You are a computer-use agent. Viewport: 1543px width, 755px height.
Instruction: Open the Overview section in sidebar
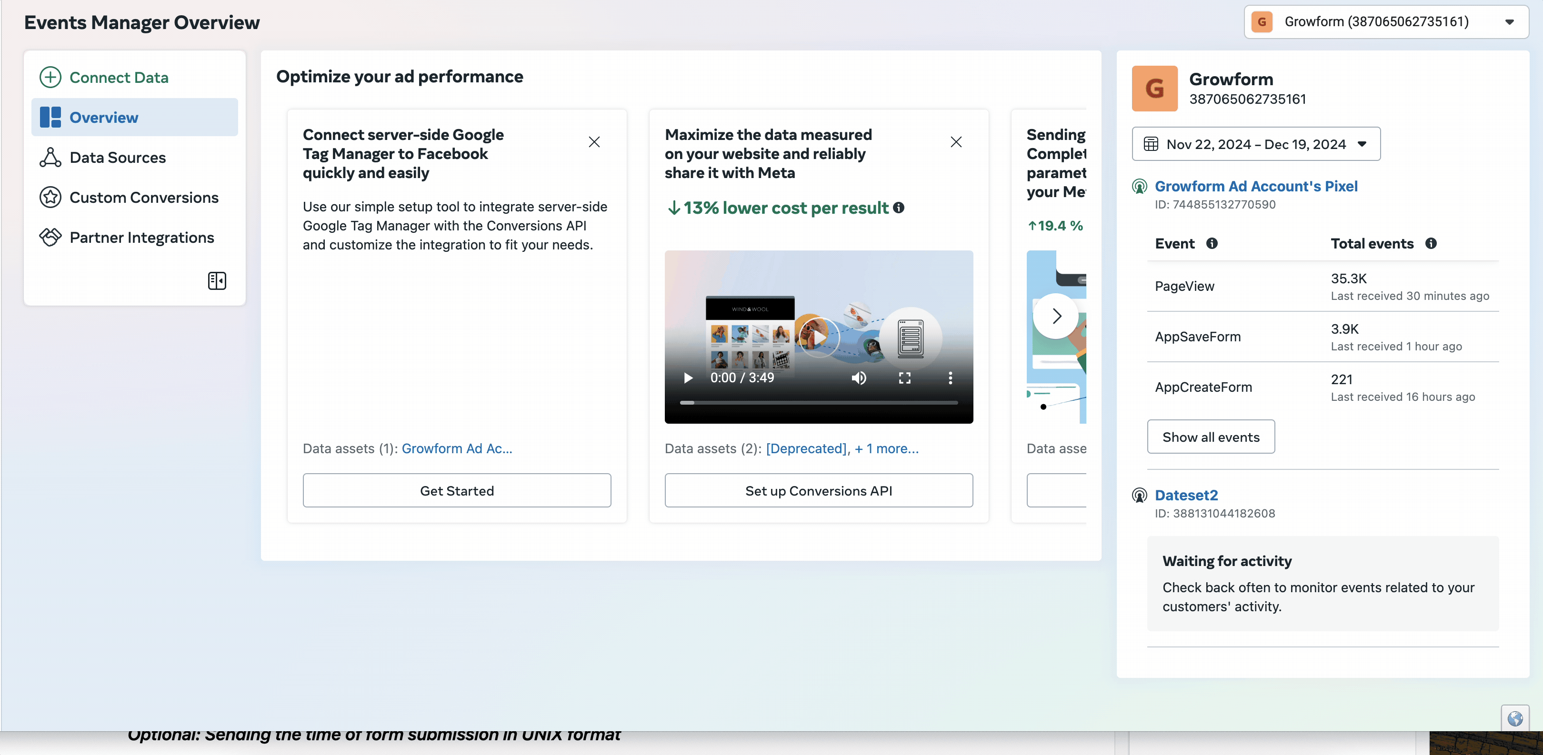pos(135,118)
